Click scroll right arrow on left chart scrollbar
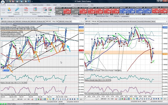This screenshot has width=168, height=105. tap(15, 99)
